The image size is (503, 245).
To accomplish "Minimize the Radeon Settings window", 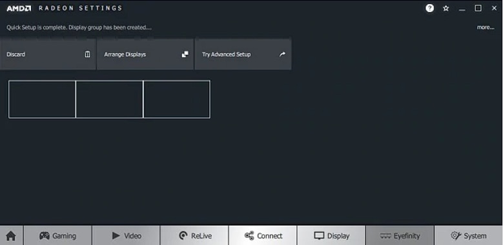I will click(x=462, y=9).
